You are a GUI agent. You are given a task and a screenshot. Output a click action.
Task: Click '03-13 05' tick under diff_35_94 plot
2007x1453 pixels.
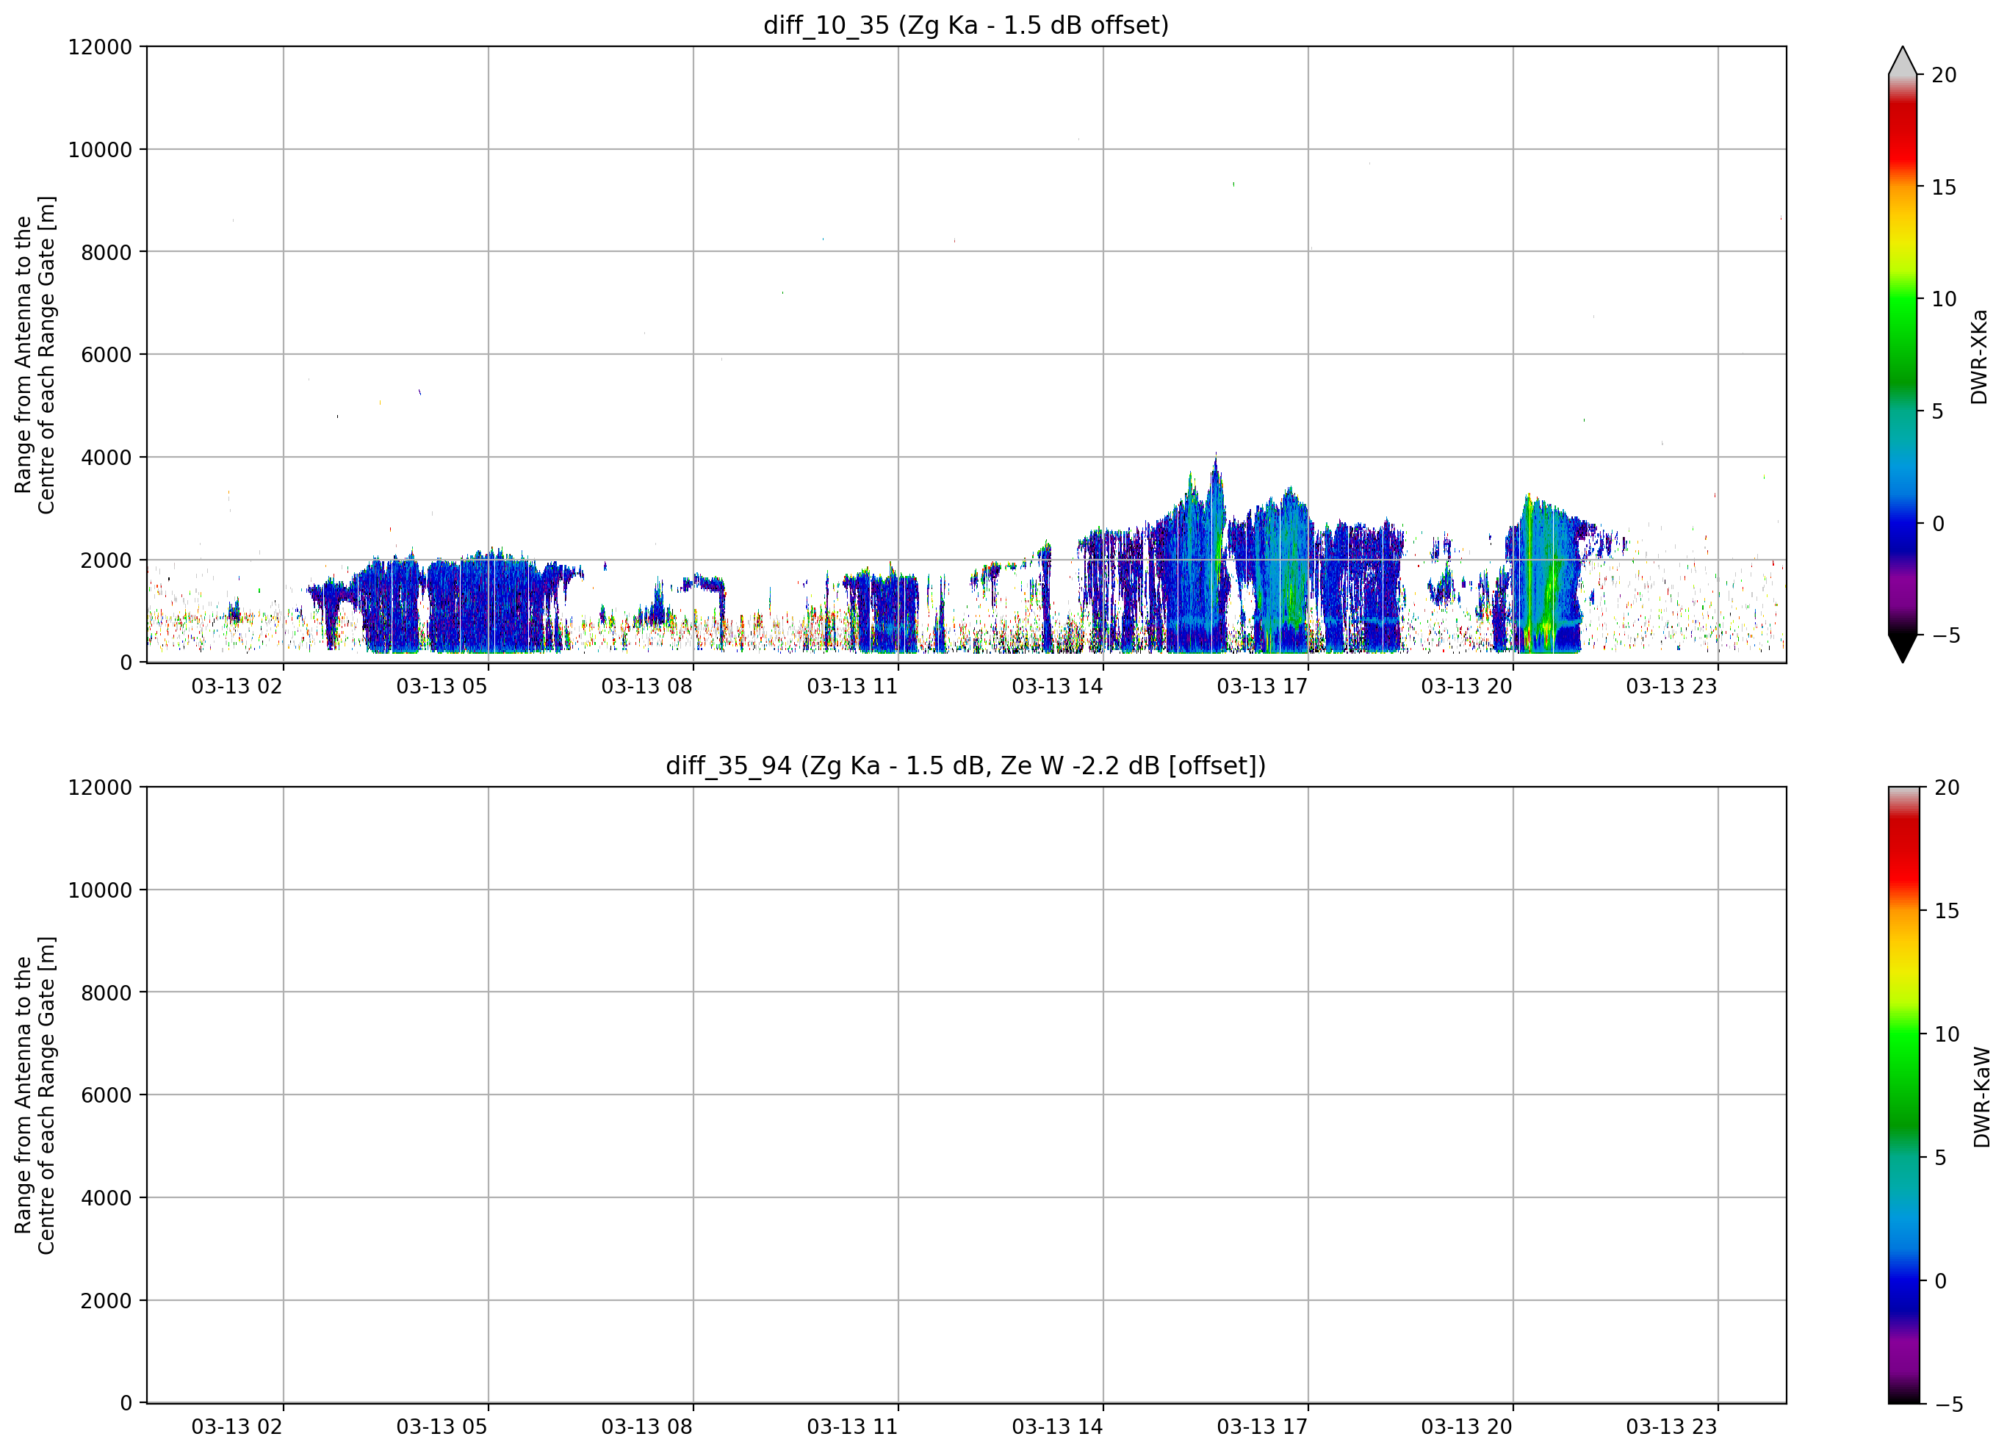click(442, 1427)
